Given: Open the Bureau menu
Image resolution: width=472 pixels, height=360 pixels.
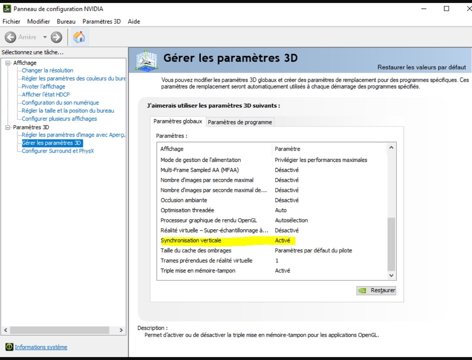Looking at the screenshot, I should tap(66, 21).
